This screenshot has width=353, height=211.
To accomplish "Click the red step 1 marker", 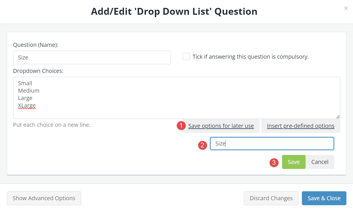I will coord(181,126).
